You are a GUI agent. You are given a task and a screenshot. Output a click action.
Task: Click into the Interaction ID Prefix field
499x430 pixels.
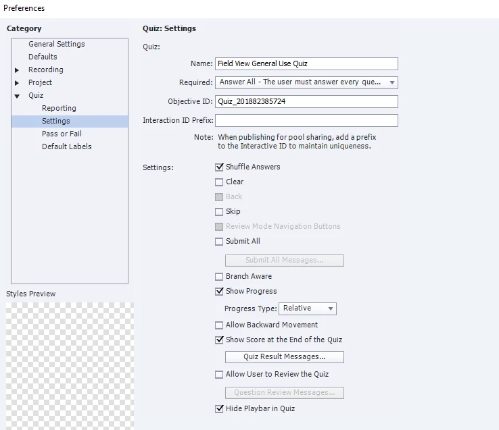coord(306,120)
